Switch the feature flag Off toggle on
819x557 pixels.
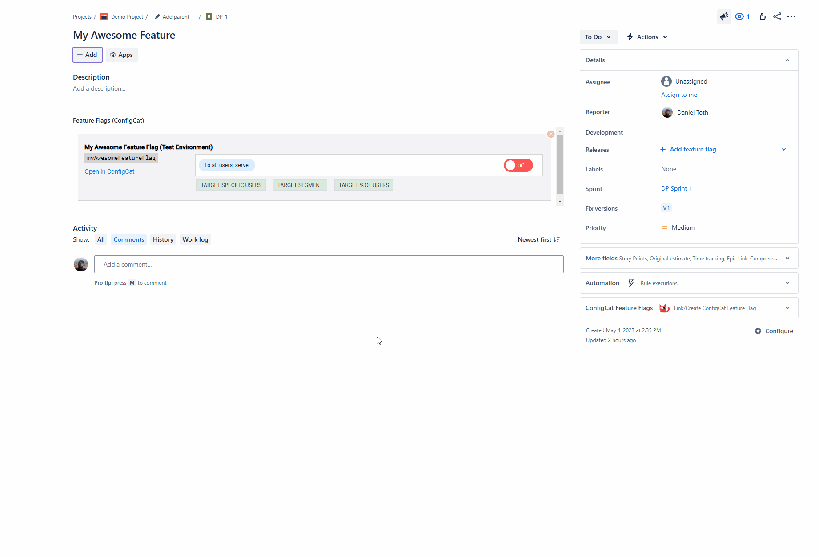click(518, 165)
